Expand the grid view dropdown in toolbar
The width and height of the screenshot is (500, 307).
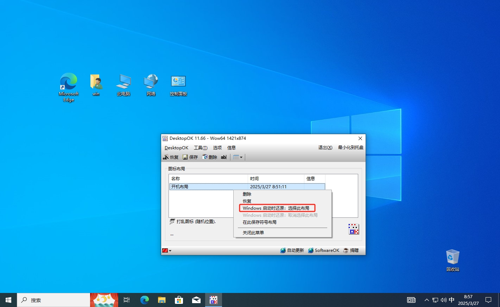pos(238,157)
